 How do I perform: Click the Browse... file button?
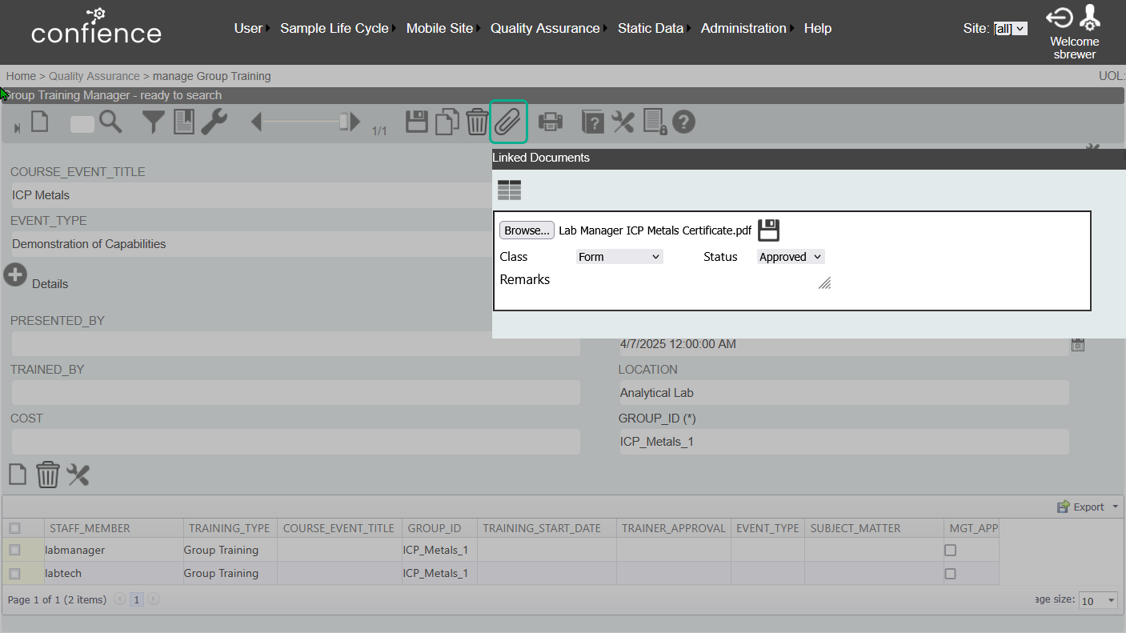(x=527, y=230)
